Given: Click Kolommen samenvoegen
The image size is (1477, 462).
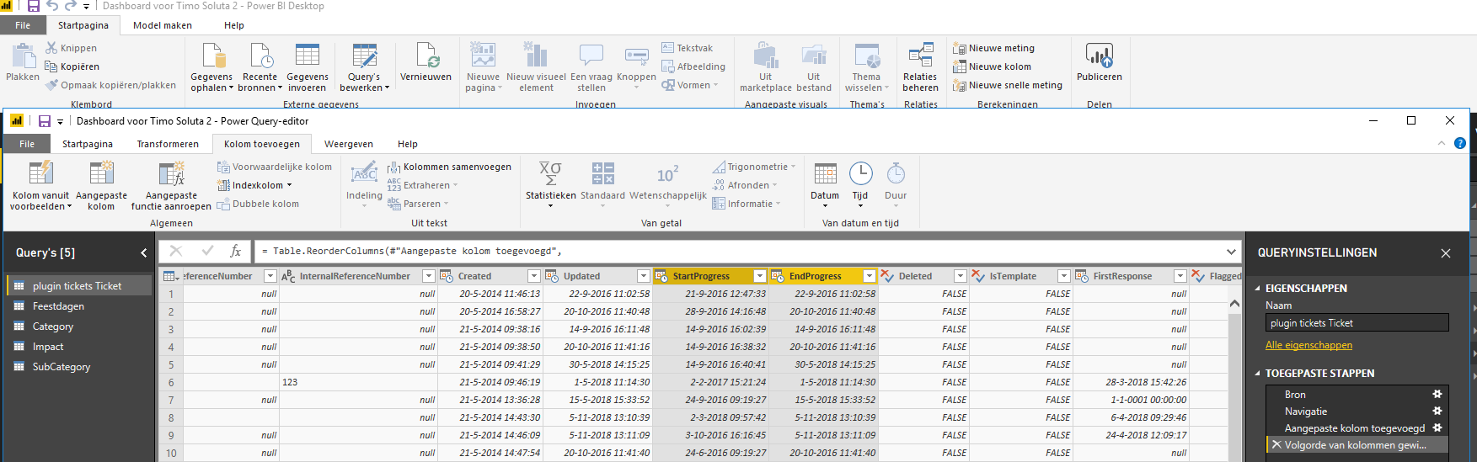Looking at the screenshot, I should 449,167.
